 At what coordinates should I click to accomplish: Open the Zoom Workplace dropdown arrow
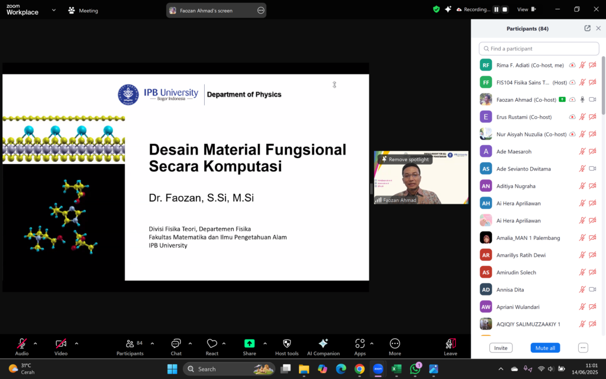pyautogui.click(x=54, y=10)
